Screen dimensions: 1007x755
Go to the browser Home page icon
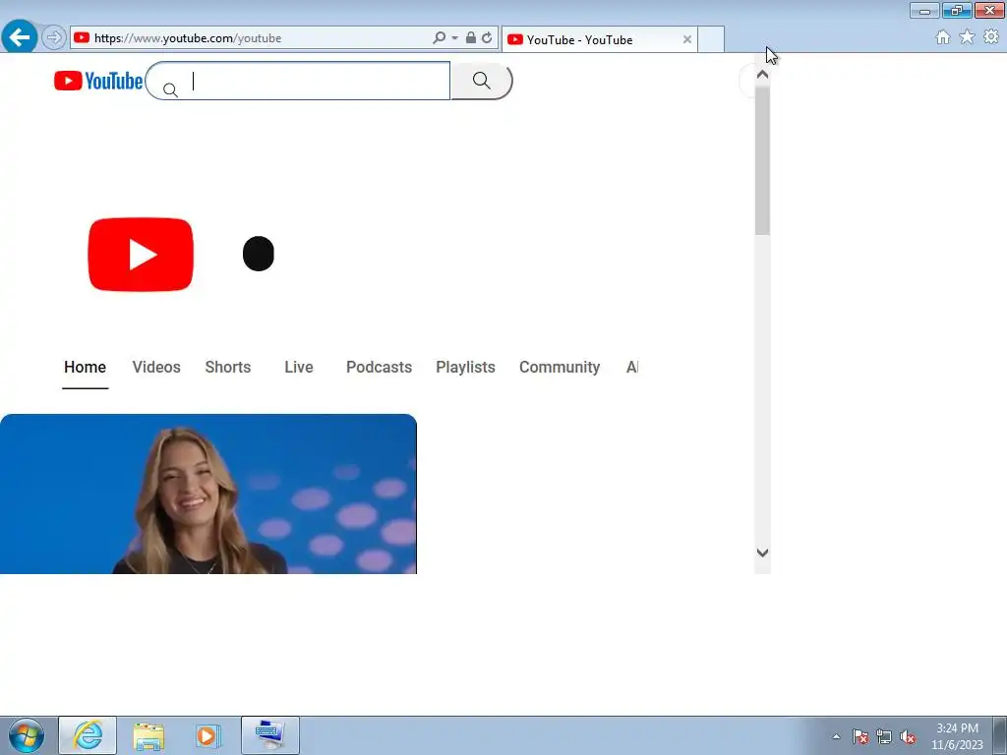coord(943,37)
